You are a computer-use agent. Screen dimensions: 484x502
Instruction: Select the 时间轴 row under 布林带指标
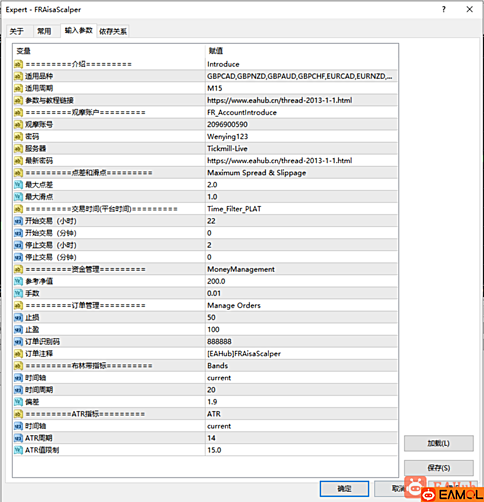(206, 378)
